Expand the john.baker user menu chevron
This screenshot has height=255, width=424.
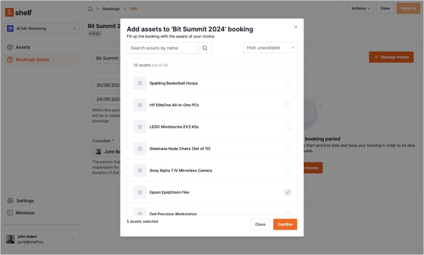click(x=72, y=239)
